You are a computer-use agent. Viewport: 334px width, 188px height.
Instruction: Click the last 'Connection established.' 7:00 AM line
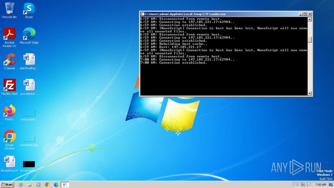(174, 63)
